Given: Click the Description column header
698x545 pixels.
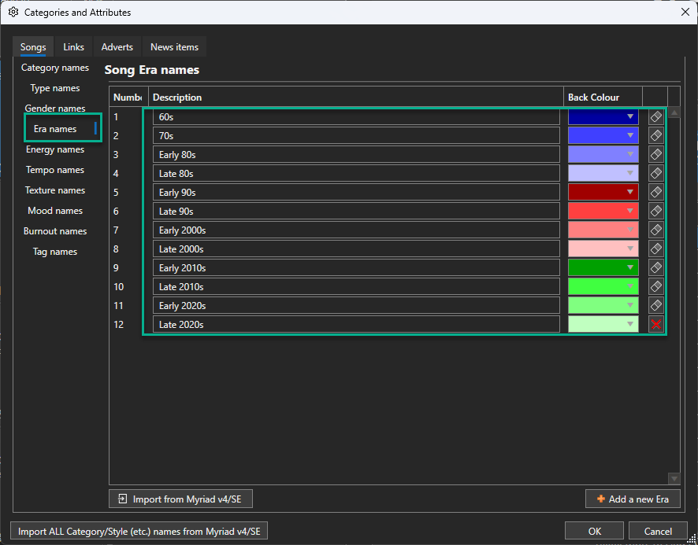Looking at the screenshot, I should coord(355,98).
